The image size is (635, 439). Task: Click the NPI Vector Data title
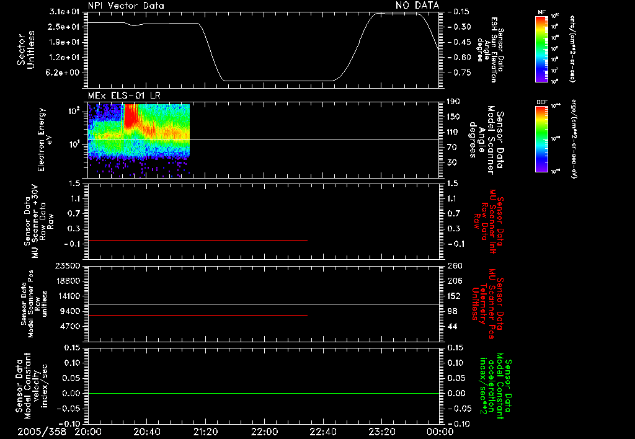[126, 6]
